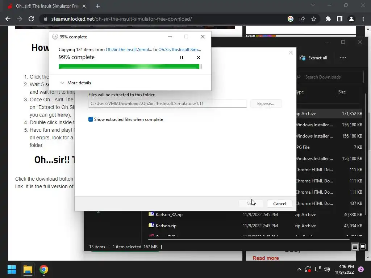The image size is (371, 278).
Task: Sort by Size column header
Action: pyautogui.click(x=342, y=92)
